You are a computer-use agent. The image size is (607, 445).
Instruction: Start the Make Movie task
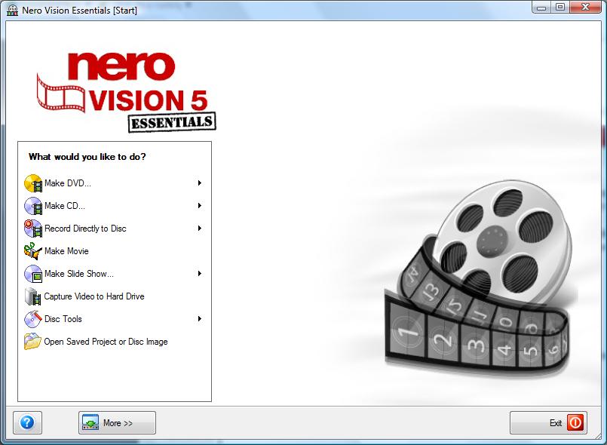point(66,251)
